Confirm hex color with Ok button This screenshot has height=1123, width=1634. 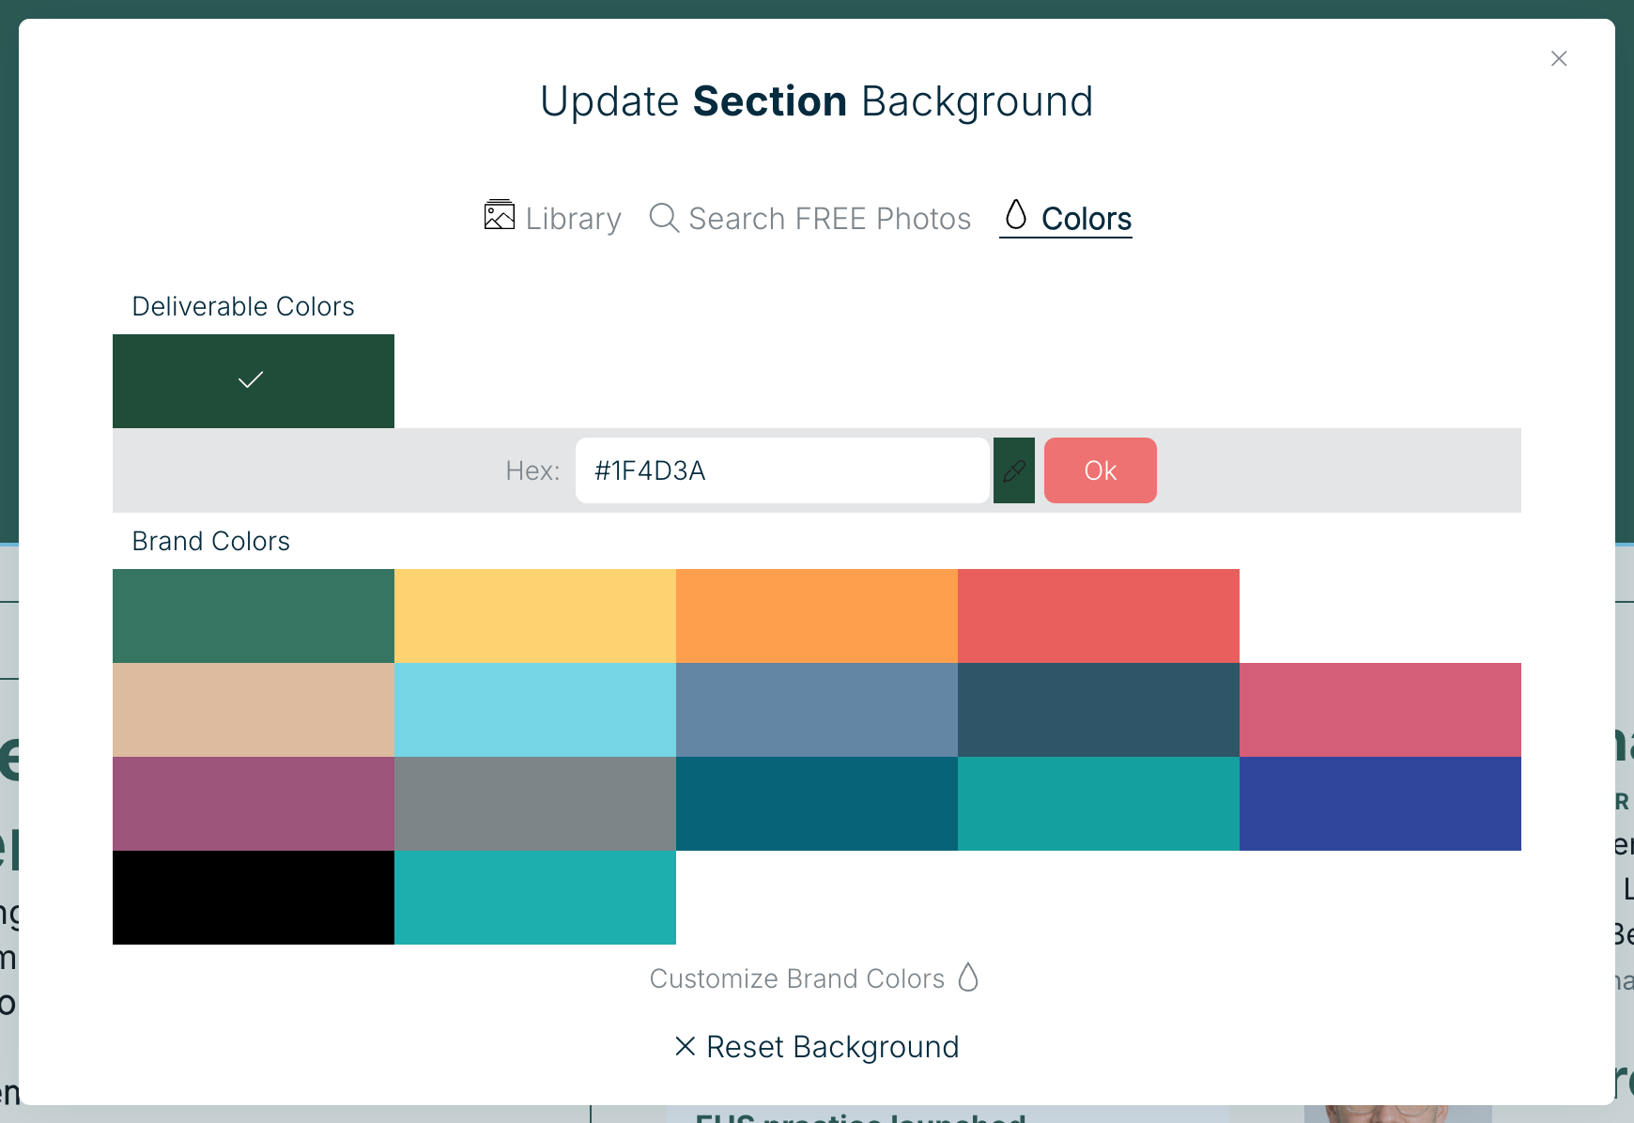pyautogui.click(x=1101, y=470)
